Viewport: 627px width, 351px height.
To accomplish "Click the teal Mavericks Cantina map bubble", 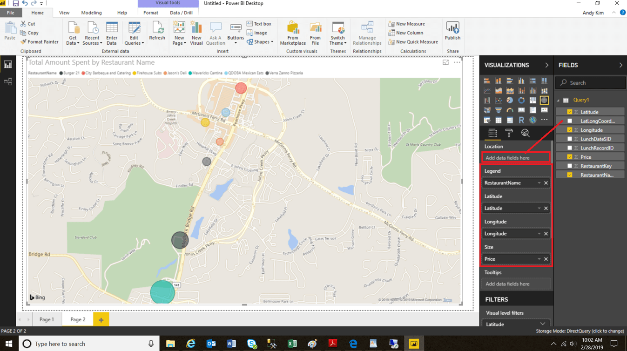I will pos(162,292).
